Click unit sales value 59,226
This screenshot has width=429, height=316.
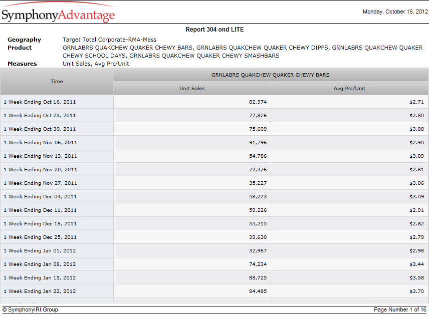click(258, 210)
